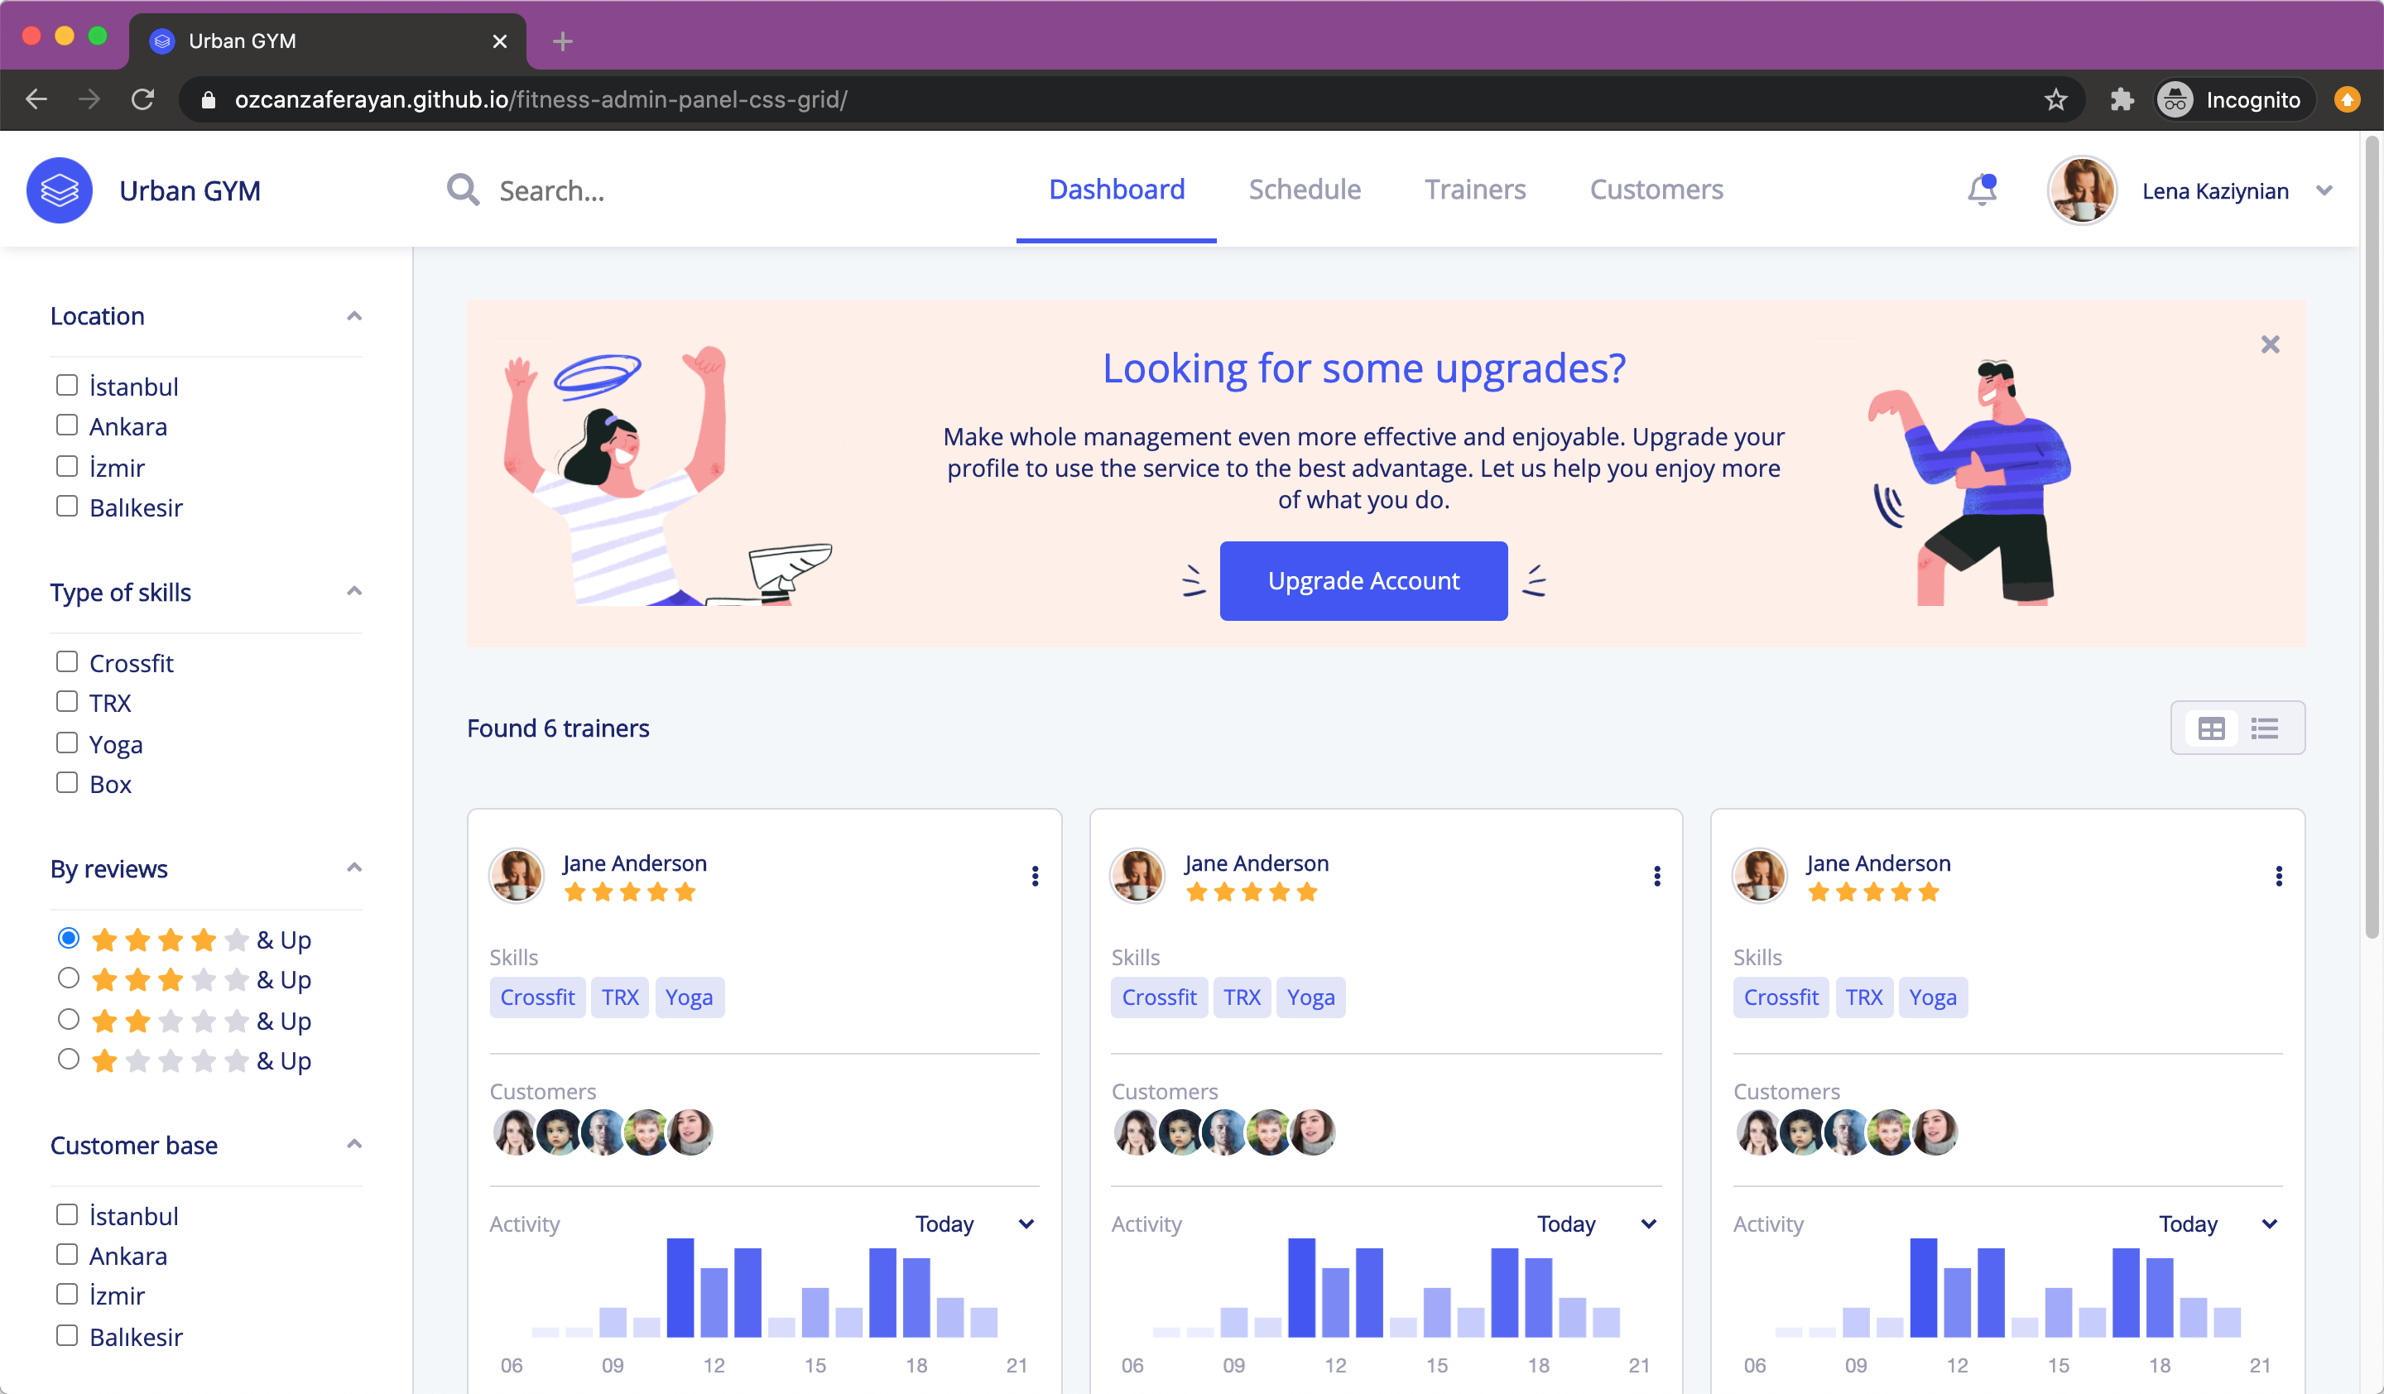2384x1394 pixels.
Task: Close the upgrade banner
Action: click(x=2270, y=344)
